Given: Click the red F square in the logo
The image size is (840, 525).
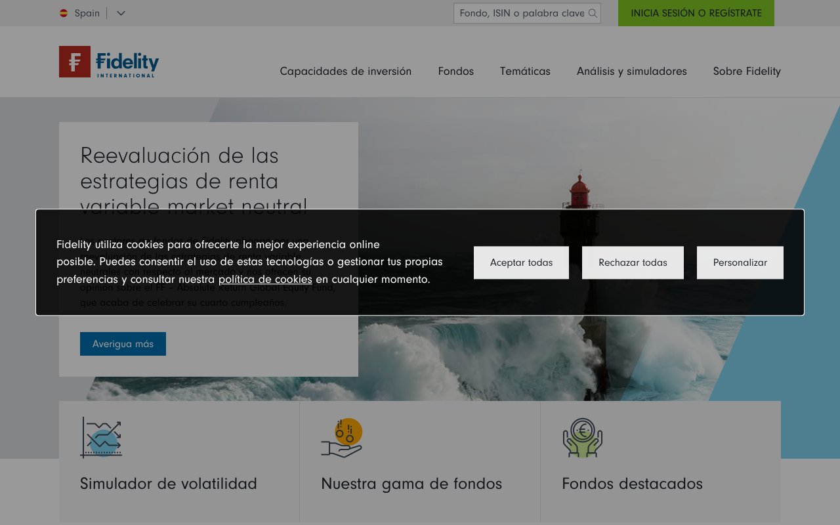Looking at the screenshot, I should (x=73, y=62).
